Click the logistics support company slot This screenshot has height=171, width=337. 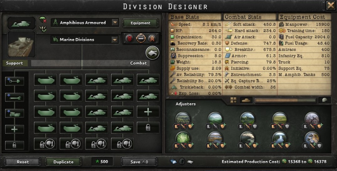(14, 113)
